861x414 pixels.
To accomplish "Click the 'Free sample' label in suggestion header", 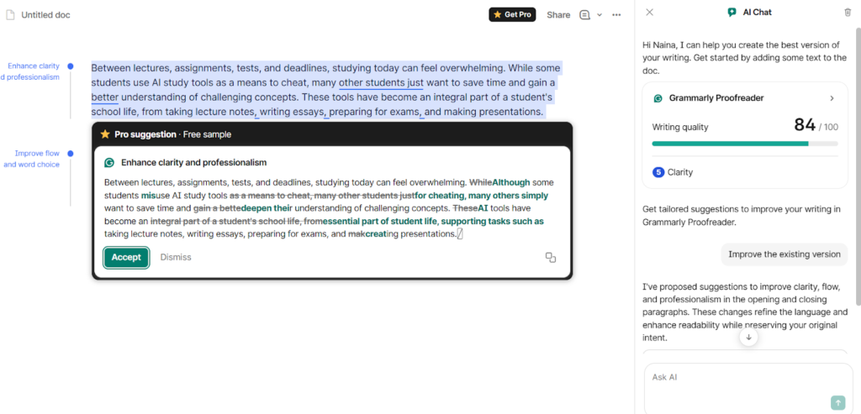I will (x=207, y=134).
